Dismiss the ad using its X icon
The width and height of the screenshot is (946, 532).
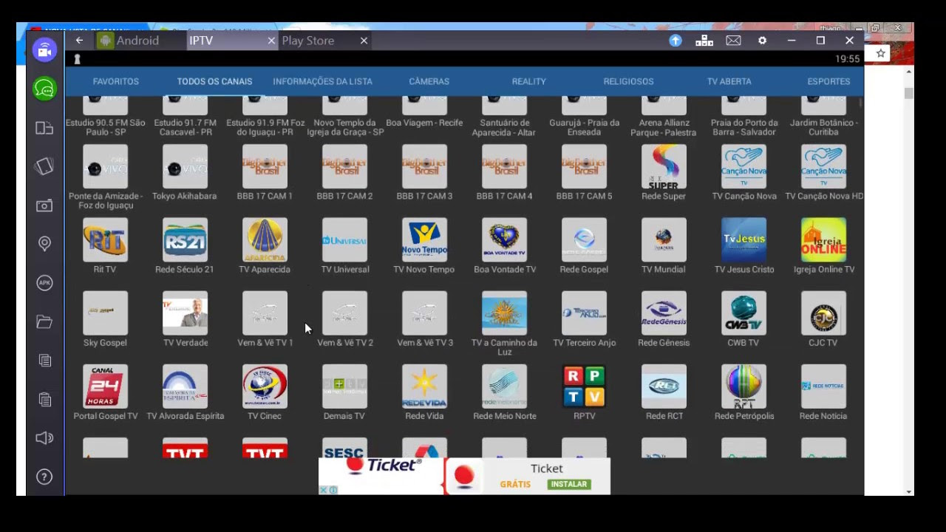coord(324,490)
